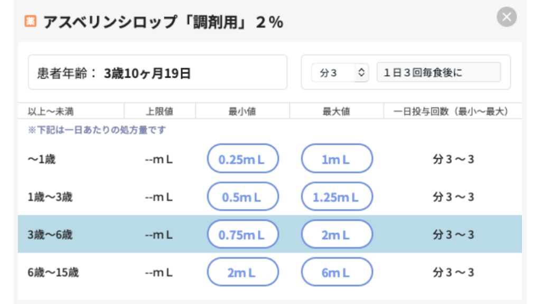Click the 上限値 column header
Screen dimensions: 541x304
tap(160, 111)
